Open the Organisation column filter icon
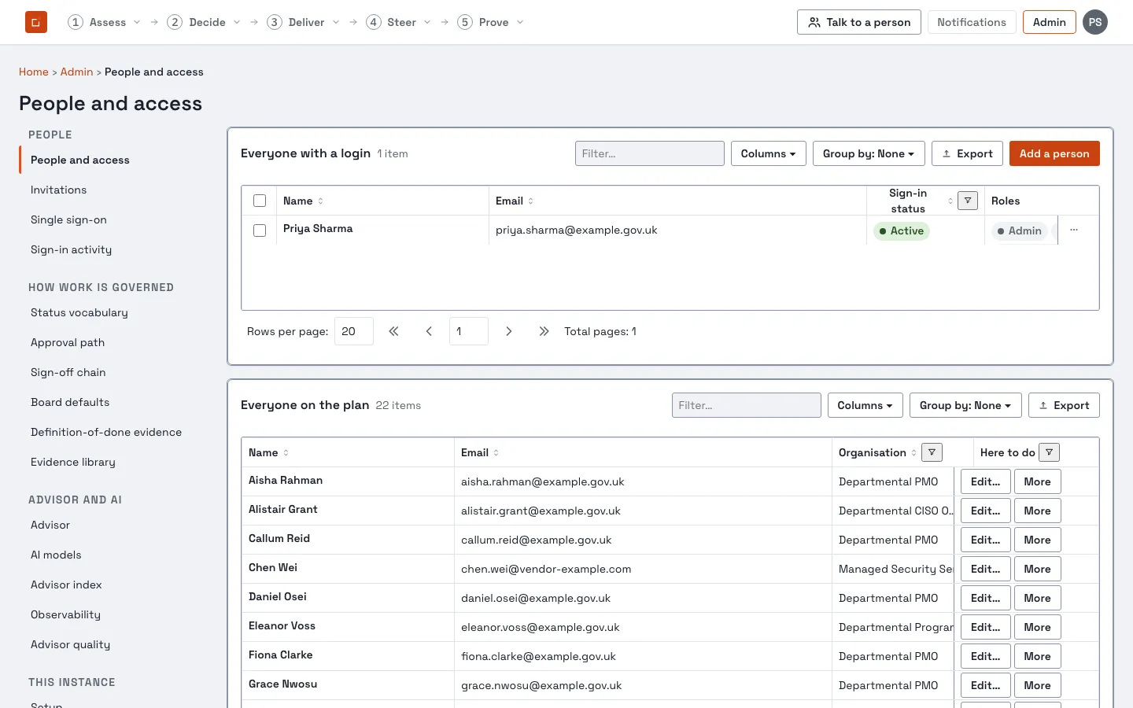 [x=932, y=452]
